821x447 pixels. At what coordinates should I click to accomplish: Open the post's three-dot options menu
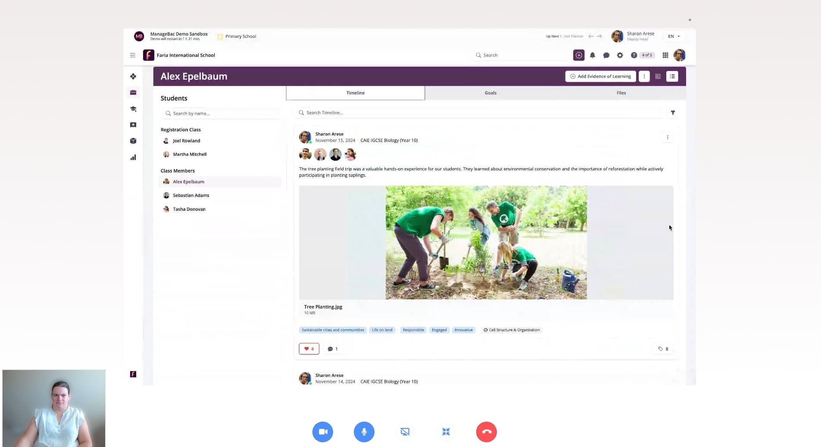(668, 137)
